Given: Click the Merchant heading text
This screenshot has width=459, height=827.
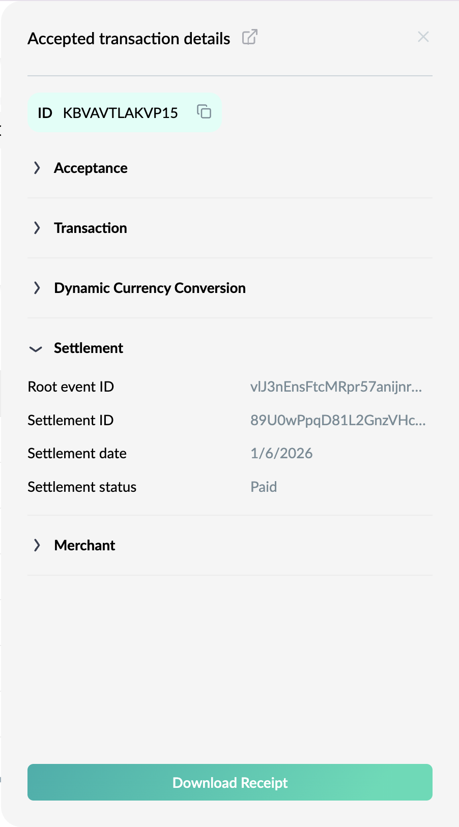Looking at the screenshot, I should tap(84, 545).
